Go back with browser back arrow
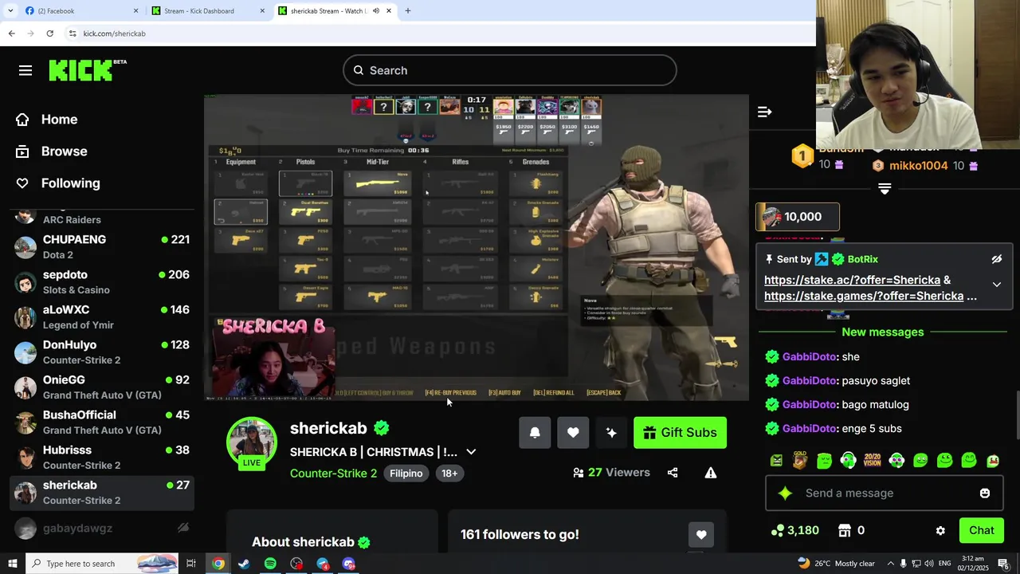Screen dimensions: 1020x574 point(11,33)
